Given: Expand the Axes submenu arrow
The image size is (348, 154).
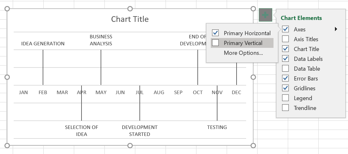Looking at the screenshot, I should (336, 29).
